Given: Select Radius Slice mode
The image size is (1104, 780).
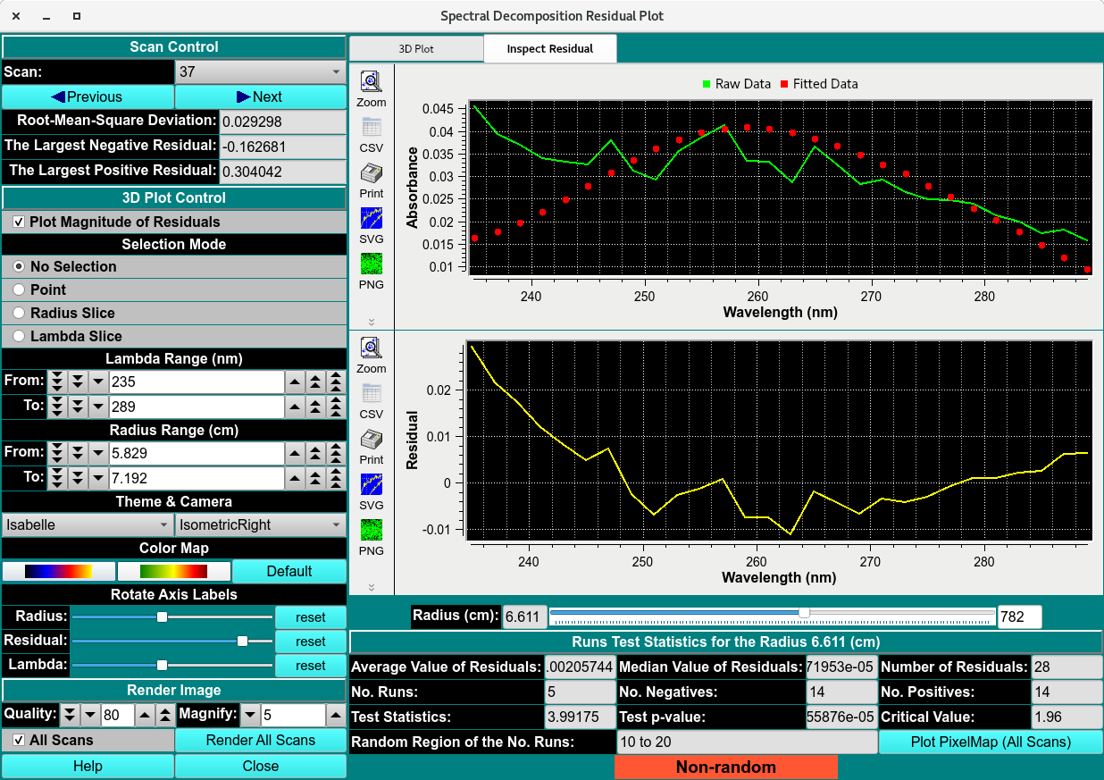Looking at the screenshot, I should [19, 313].
